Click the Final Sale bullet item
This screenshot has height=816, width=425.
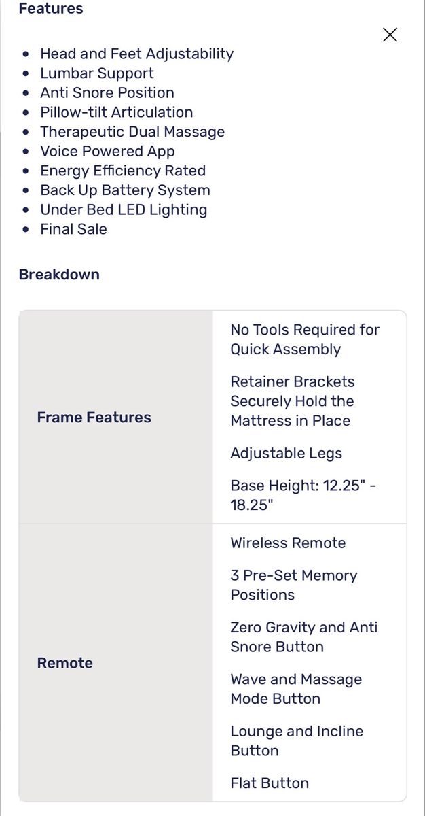coord(73,229)
